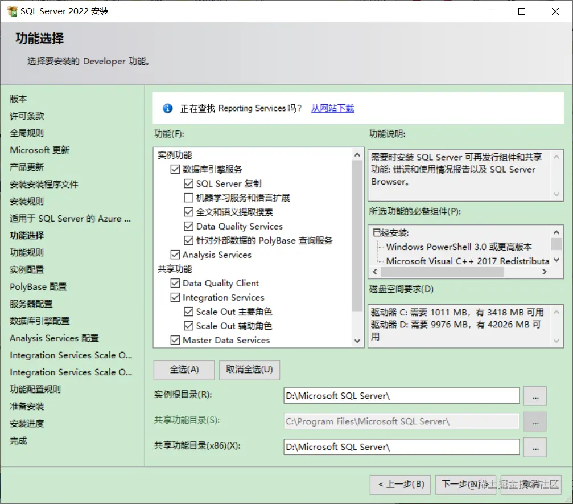This screenshot has height=504, width=573.
Task: Select 功能配置规则 step in sidebar
Action: (x=35, y=390)
